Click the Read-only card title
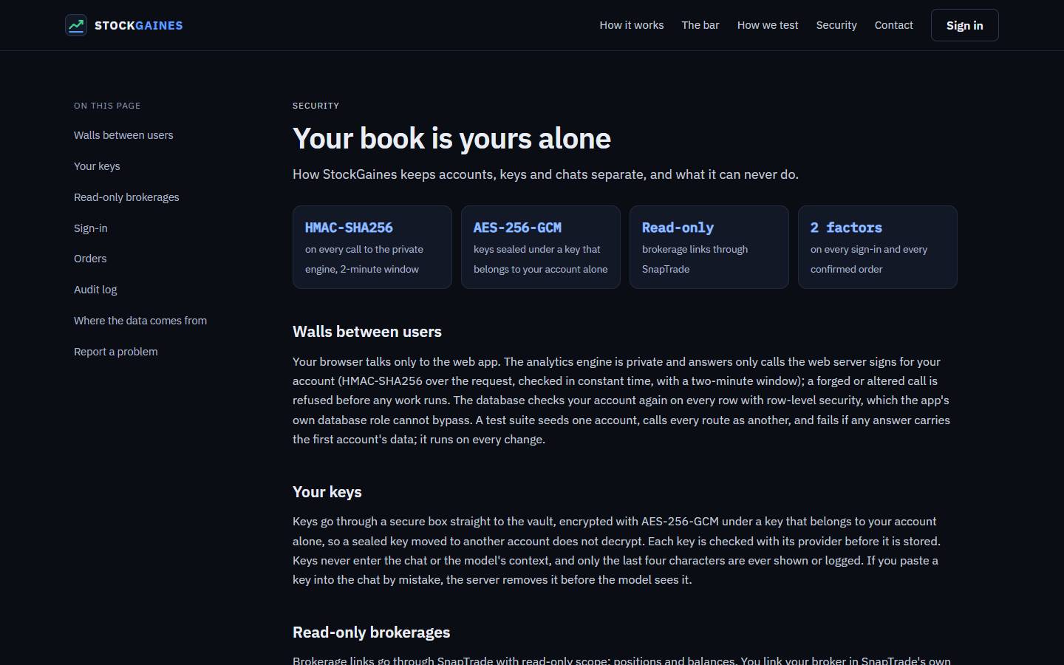The image size is (1064, 665). click(x=678, y=228)
